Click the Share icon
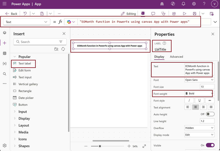The height and width of the screenshot is (151, 220). (x=174, y=14)
